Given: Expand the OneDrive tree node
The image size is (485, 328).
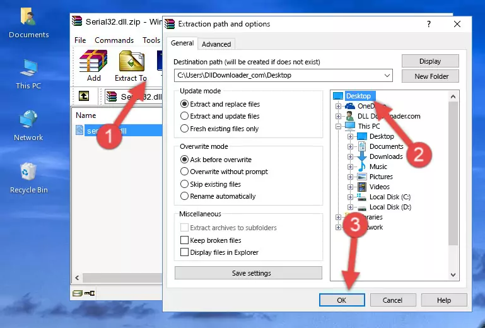Looking at the screenshot, I should click(x=339, y=106).
